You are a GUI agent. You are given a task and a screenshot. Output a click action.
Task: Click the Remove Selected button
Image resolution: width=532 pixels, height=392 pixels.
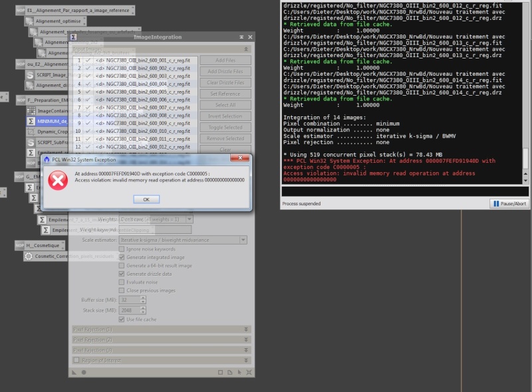click(x=225, y=139)
